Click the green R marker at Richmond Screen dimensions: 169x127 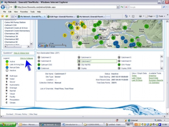tap(80, 43)
